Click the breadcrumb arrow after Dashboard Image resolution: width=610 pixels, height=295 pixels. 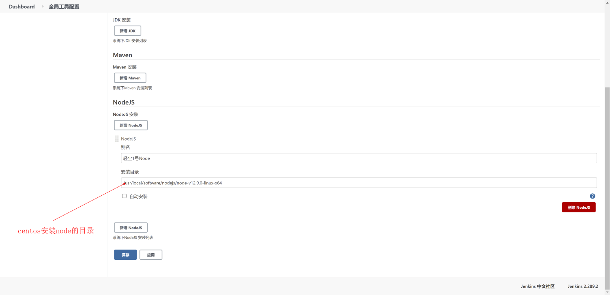pos(43,6)
